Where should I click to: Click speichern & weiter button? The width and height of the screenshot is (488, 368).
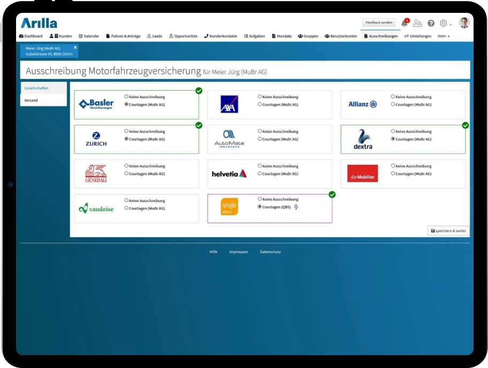coord(448,231)
